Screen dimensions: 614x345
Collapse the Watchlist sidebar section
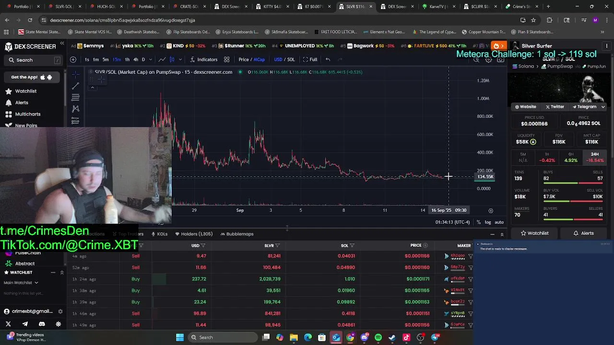(53, 273)
